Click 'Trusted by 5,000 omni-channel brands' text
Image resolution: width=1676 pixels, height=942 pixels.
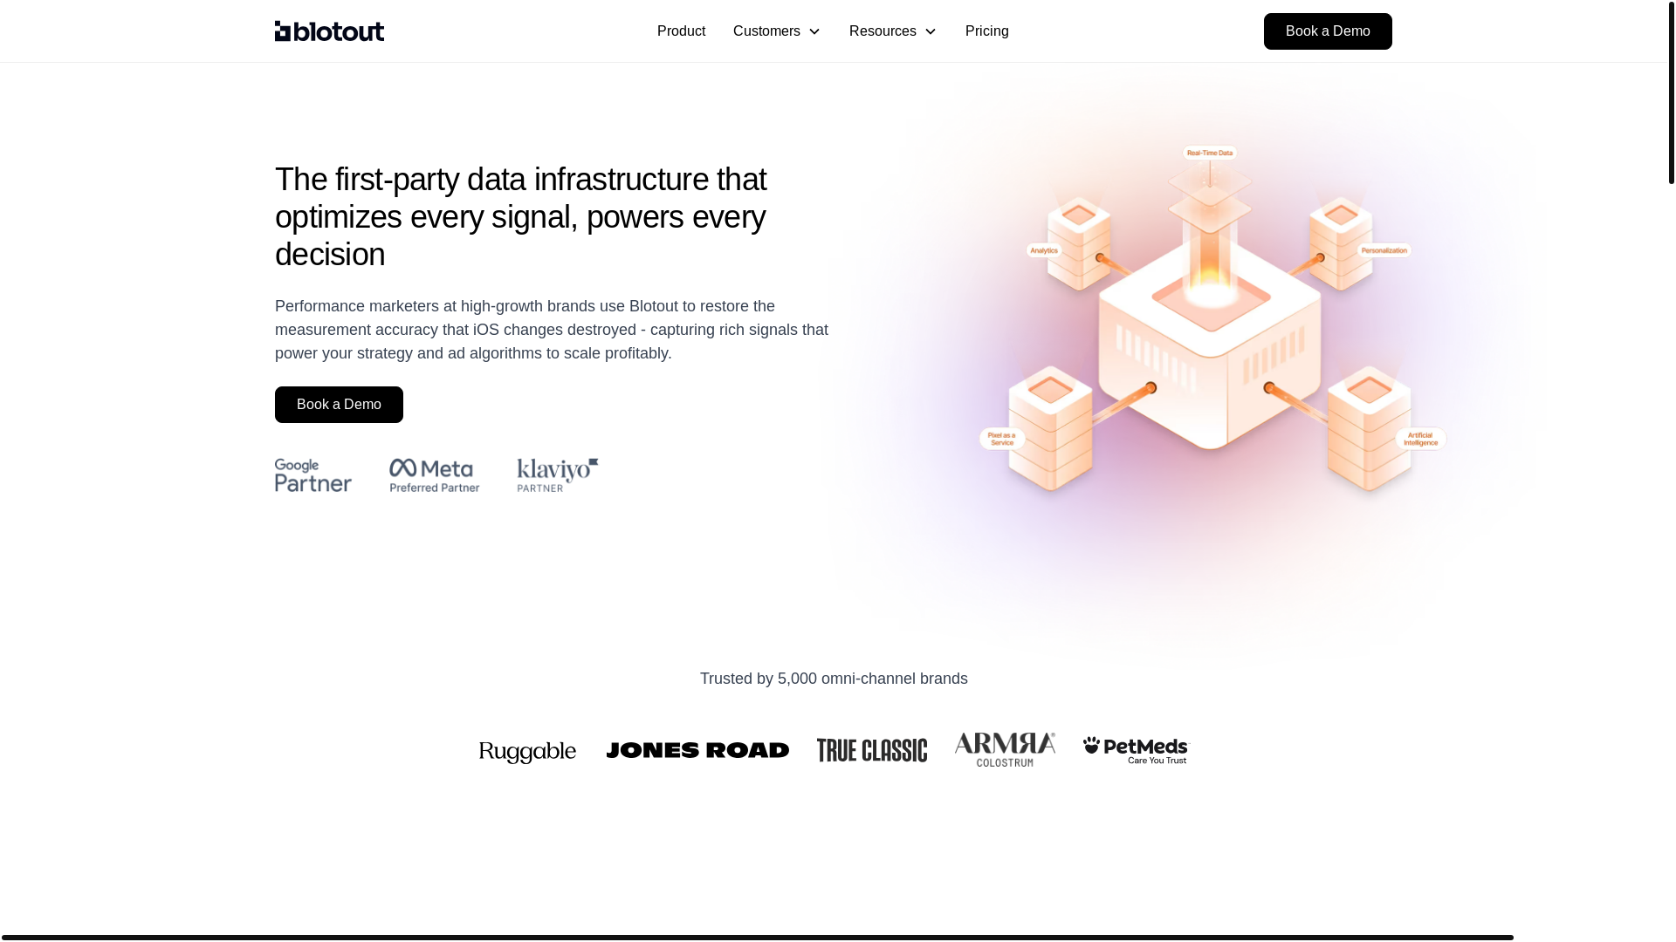[x=834, y=679]
